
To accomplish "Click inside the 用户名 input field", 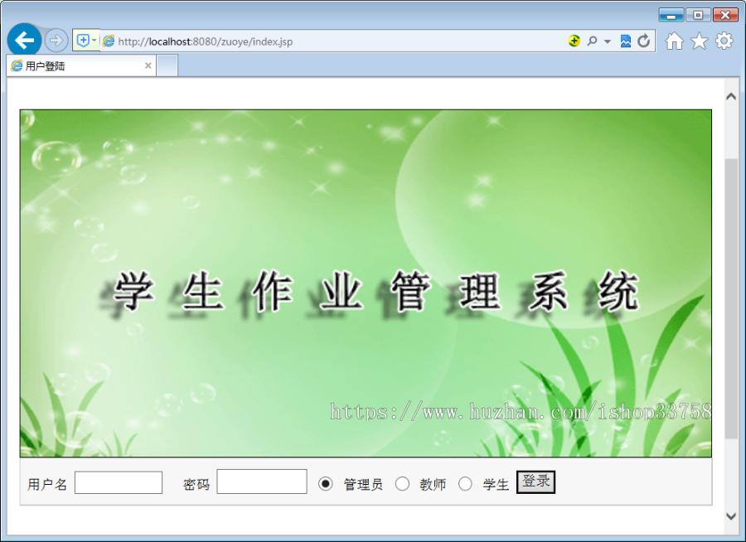I will click(x=118, y=482).
